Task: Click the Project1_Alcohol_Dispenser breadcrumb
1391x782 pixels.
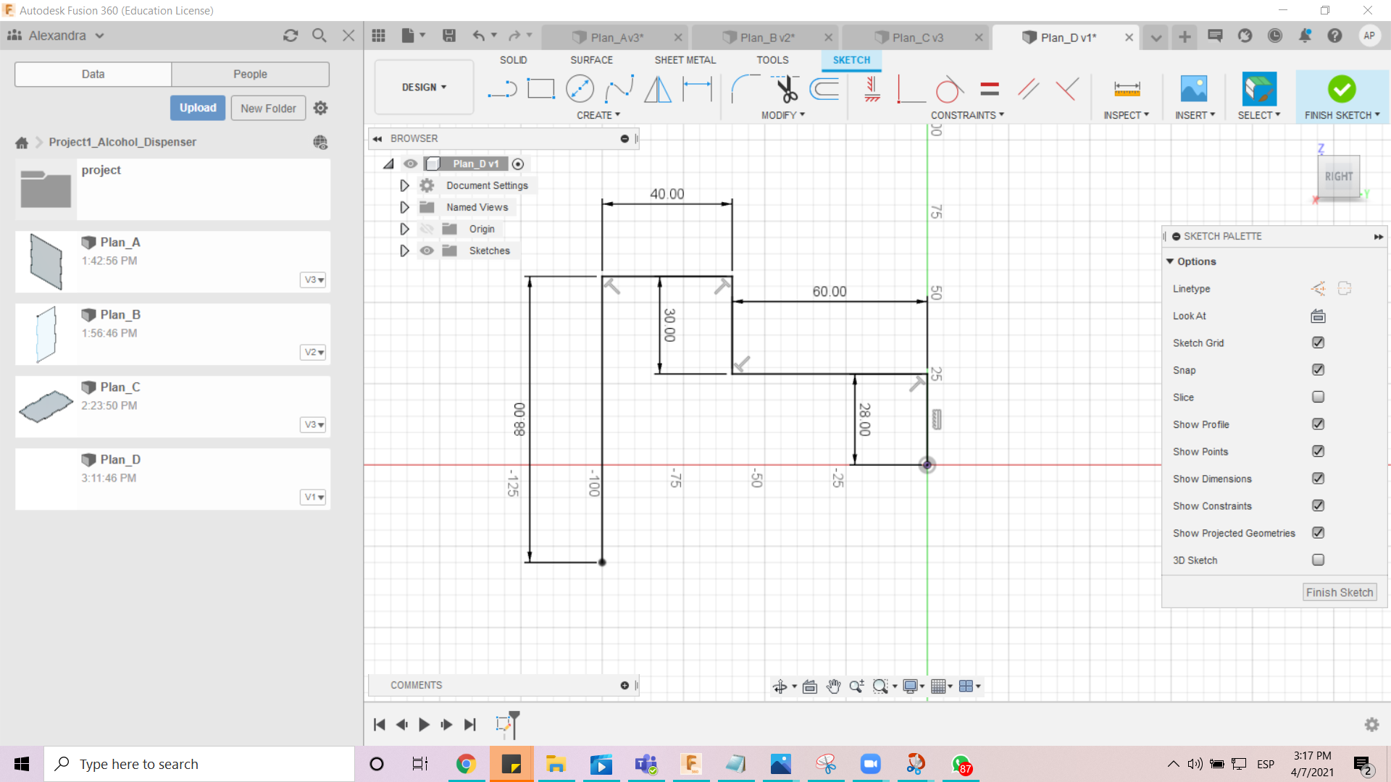Action: tap(122, 142)
